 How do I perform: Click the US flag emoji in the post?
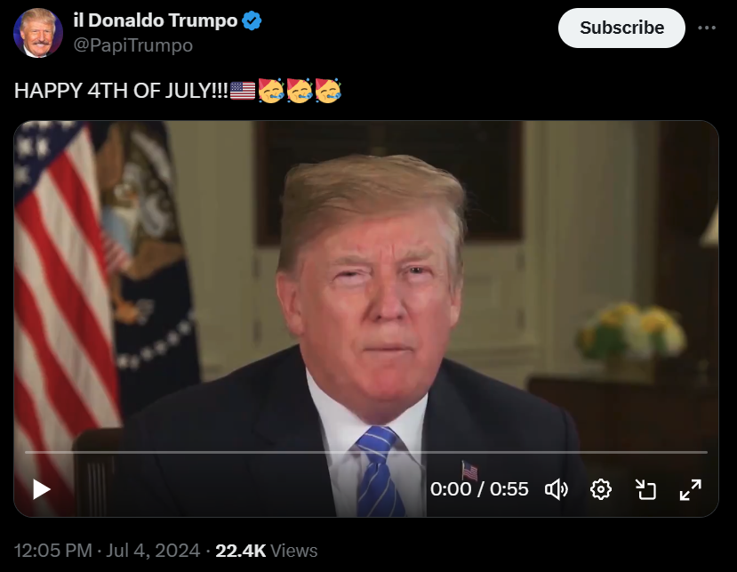tap(243, 91)
